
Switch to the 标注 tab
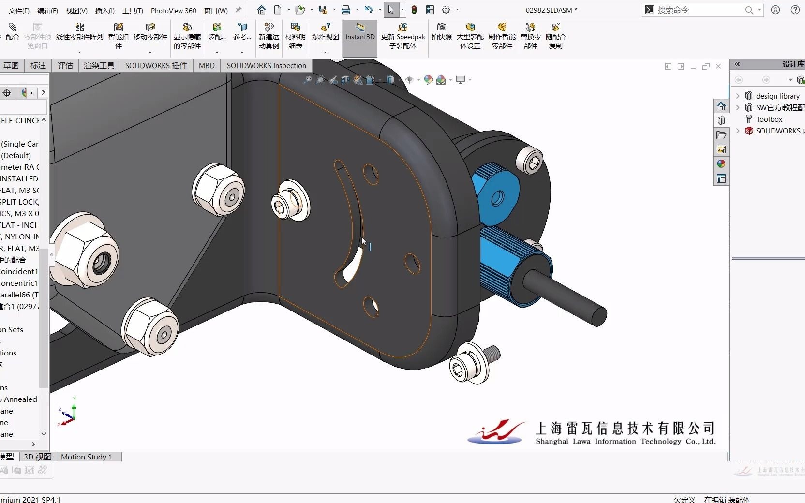click(38, 65)
